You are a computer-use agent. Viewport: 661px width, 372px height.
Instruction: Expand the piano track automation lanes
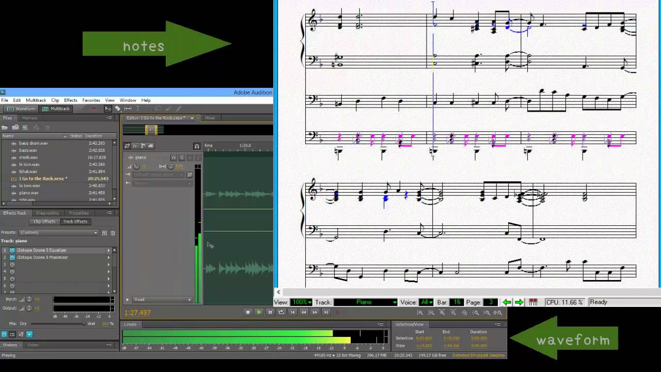pyautogui.click(x=128, y=300)
